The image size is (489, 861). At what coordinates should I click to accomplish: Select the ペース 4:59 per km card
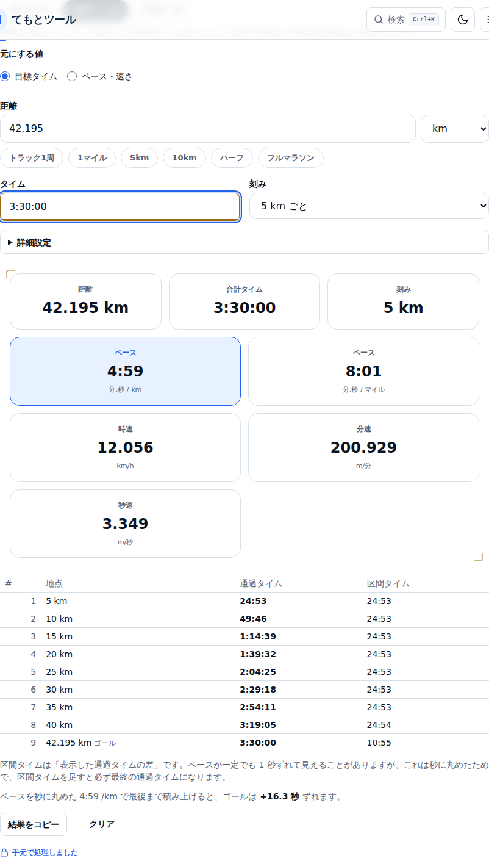point(125,371)
